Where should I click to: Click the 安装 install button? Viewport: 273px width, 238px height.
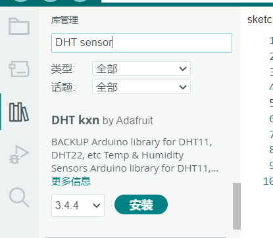[x=141, y=204]
